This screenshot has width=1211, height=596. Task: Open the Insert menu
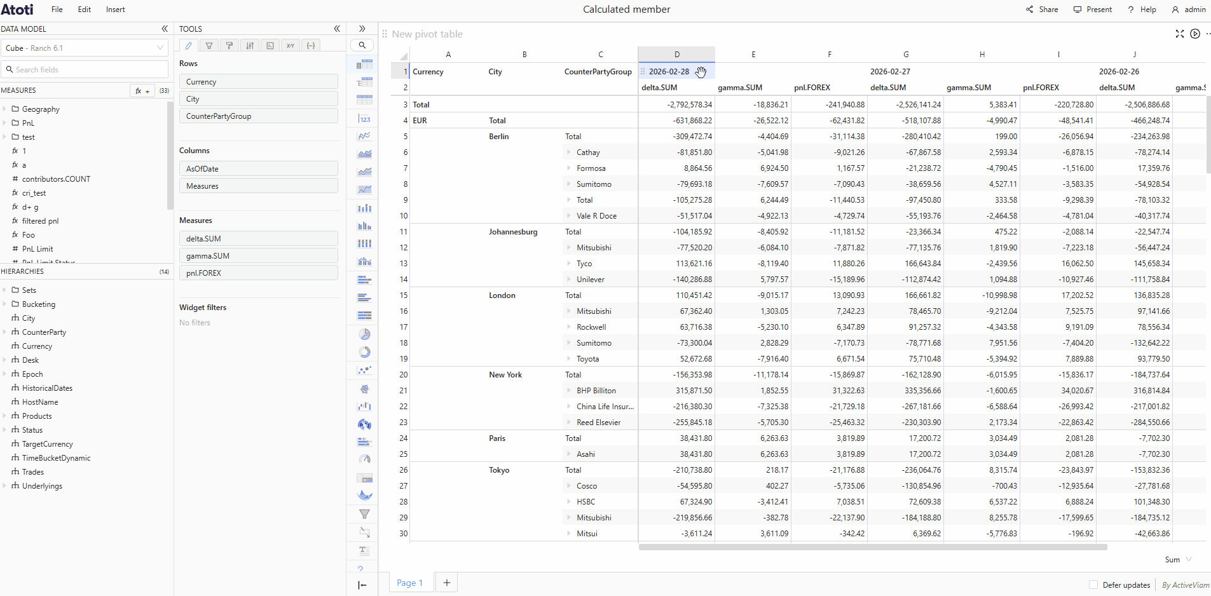click(115, 10)
